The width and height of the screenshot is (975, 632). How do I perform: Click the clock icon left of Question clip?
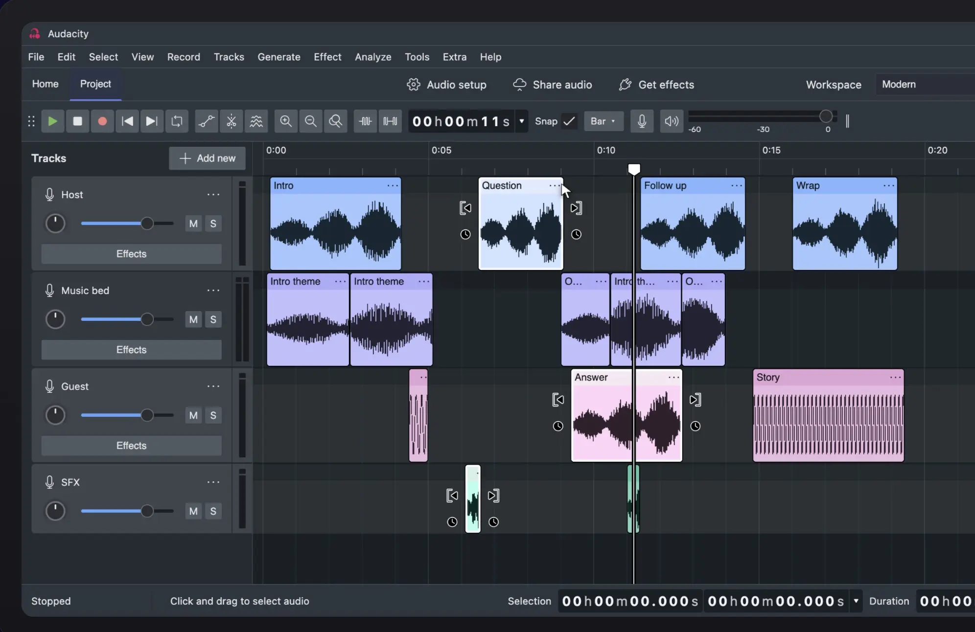coord(465,234)
